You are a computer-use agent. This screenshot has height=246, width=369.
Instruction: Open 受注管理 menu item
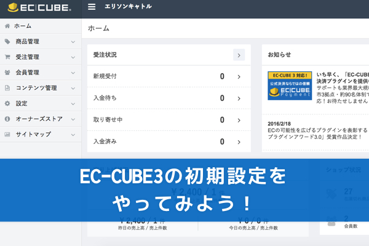point(41,57)
